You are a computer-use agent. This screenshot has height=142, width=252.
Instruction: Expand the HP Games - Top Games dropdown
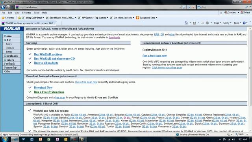107,18
